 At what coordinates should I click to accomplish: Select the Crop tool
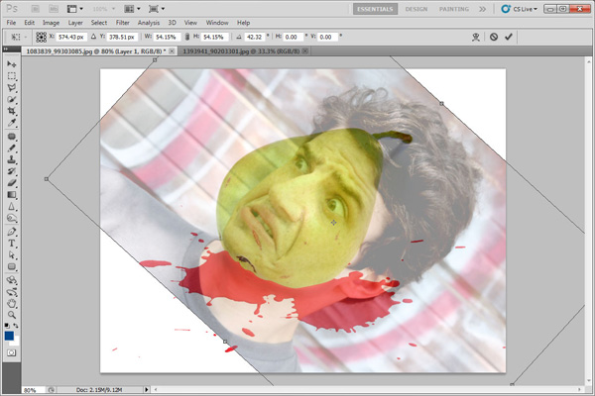click(x=12, y=112)
